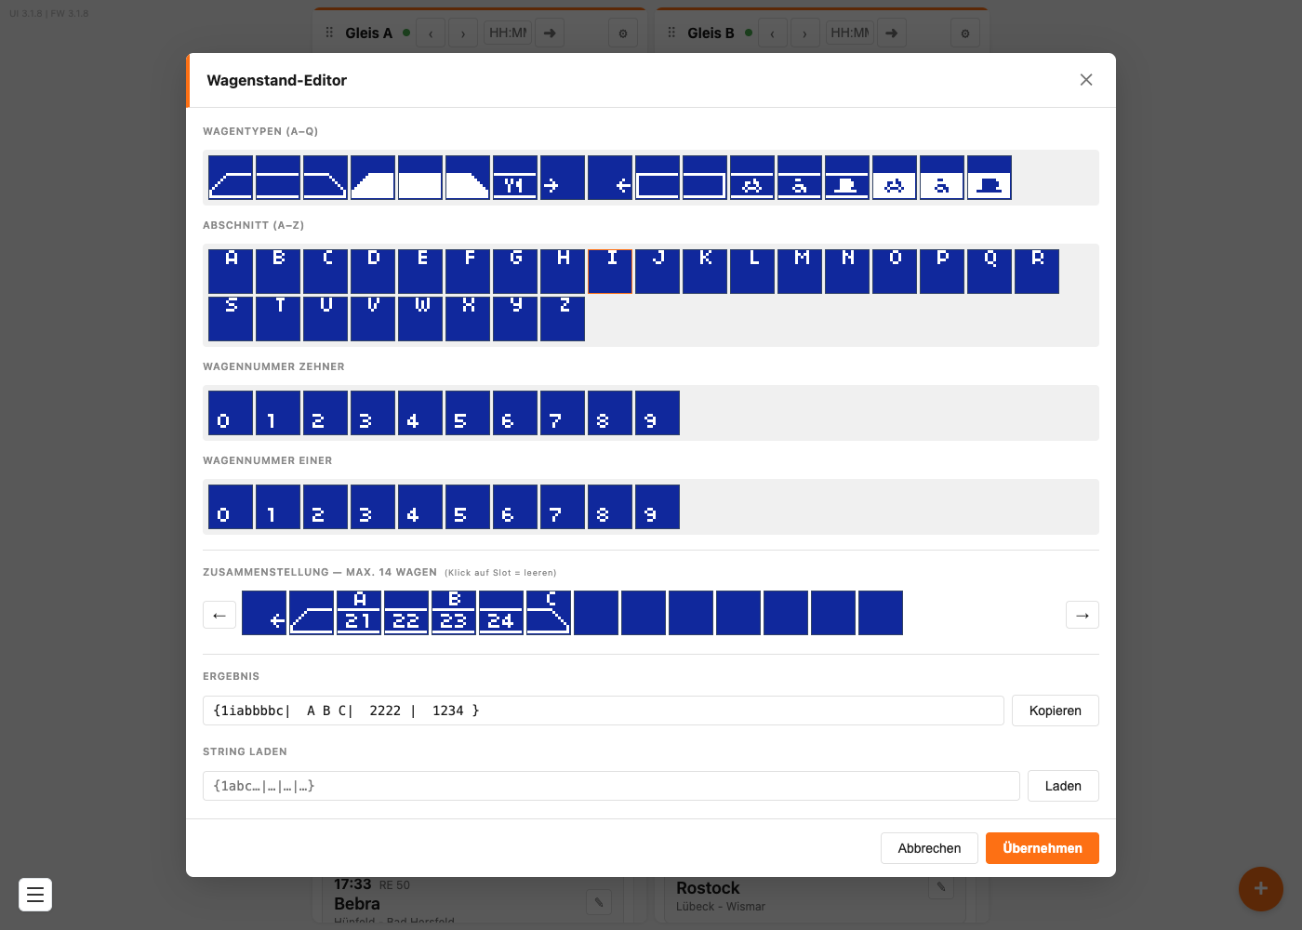Pick units digit 4 for wagon number
Image resolution: width=1302 pixels, height=930 pixels.
[420, 507]
